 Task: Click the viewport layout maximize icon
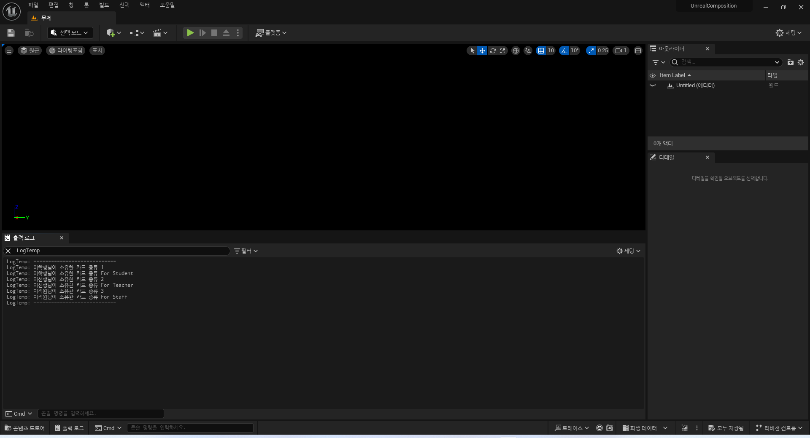(x=638, y=51)
